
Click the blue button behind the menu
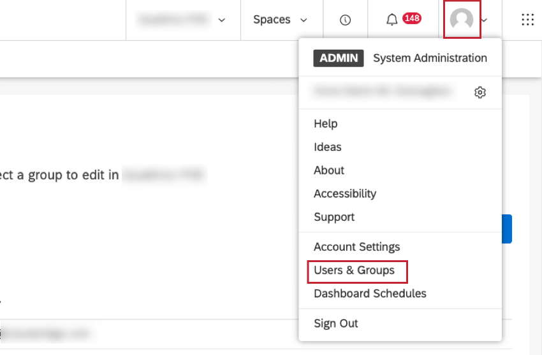[507, 229]
